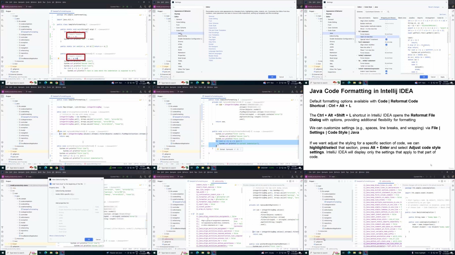Open the gear icon beside Customized Scheme dropdown
This screenshot has height=255, width=455.
point(388,12)
